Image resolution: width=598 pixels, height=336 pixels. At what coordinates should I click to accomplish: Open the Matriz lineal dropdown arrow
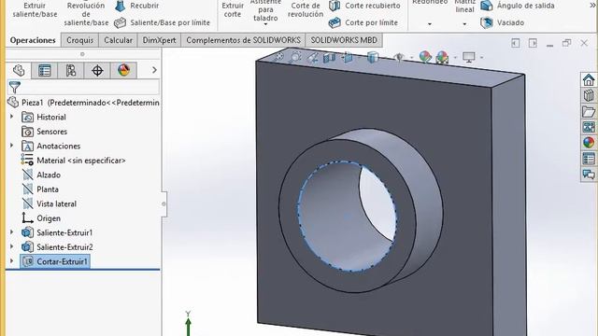click(x=464, y=24)
